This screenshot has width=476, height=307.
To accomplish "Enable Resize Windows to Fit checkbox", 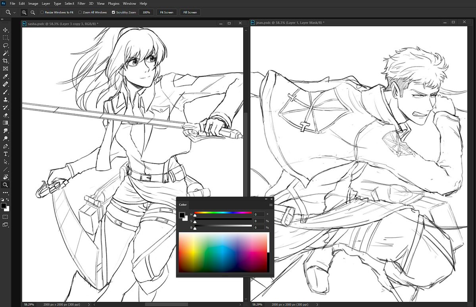I will (x=42, y=12).
